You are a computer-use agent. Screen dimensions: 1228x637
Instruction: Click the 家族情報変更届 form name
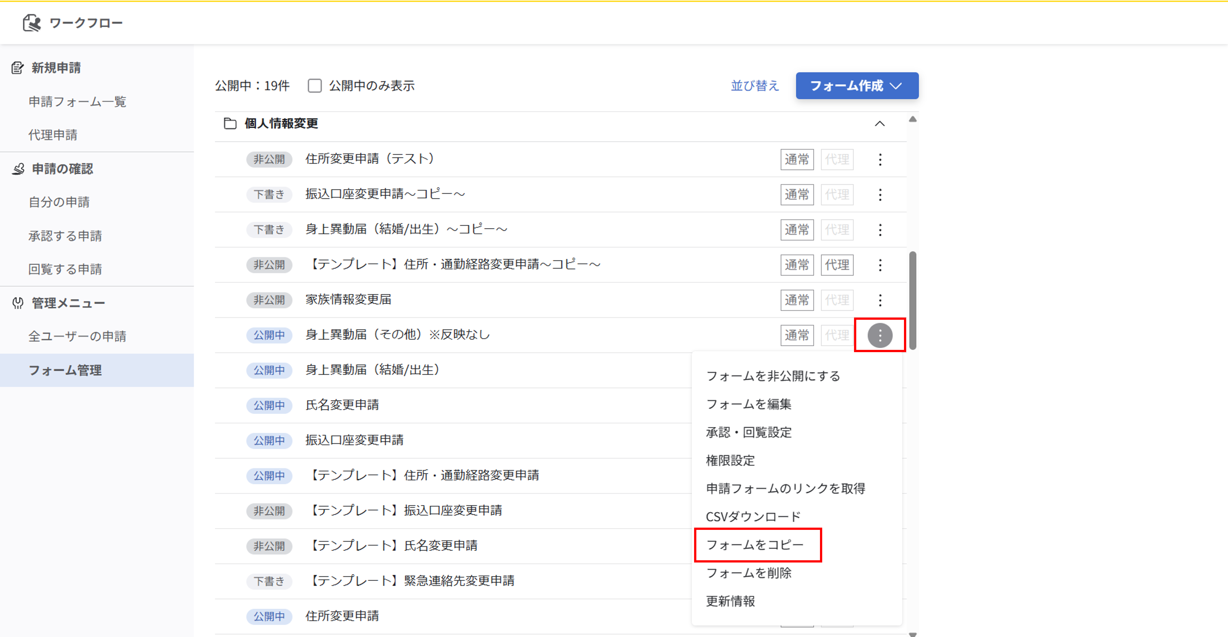(349, 299)
